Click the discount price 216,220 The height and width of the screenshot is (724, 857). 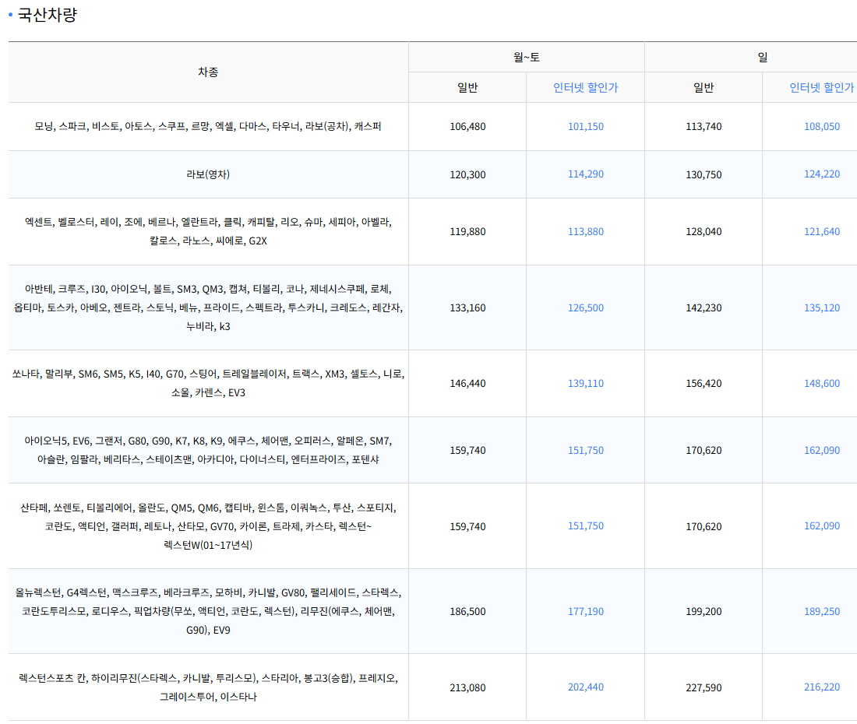(821, 687)
